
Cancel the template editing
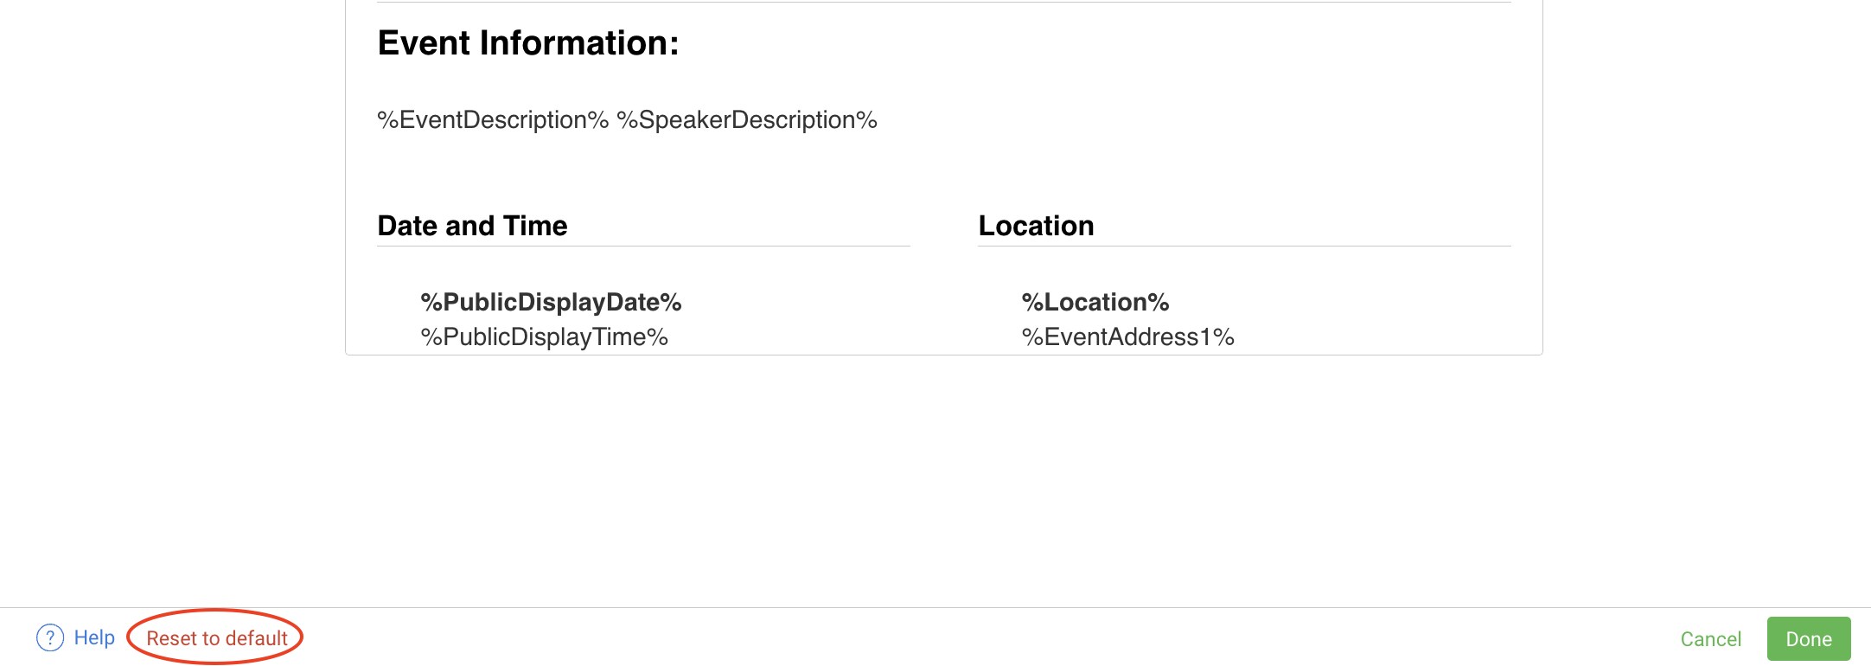point(1710,639)
